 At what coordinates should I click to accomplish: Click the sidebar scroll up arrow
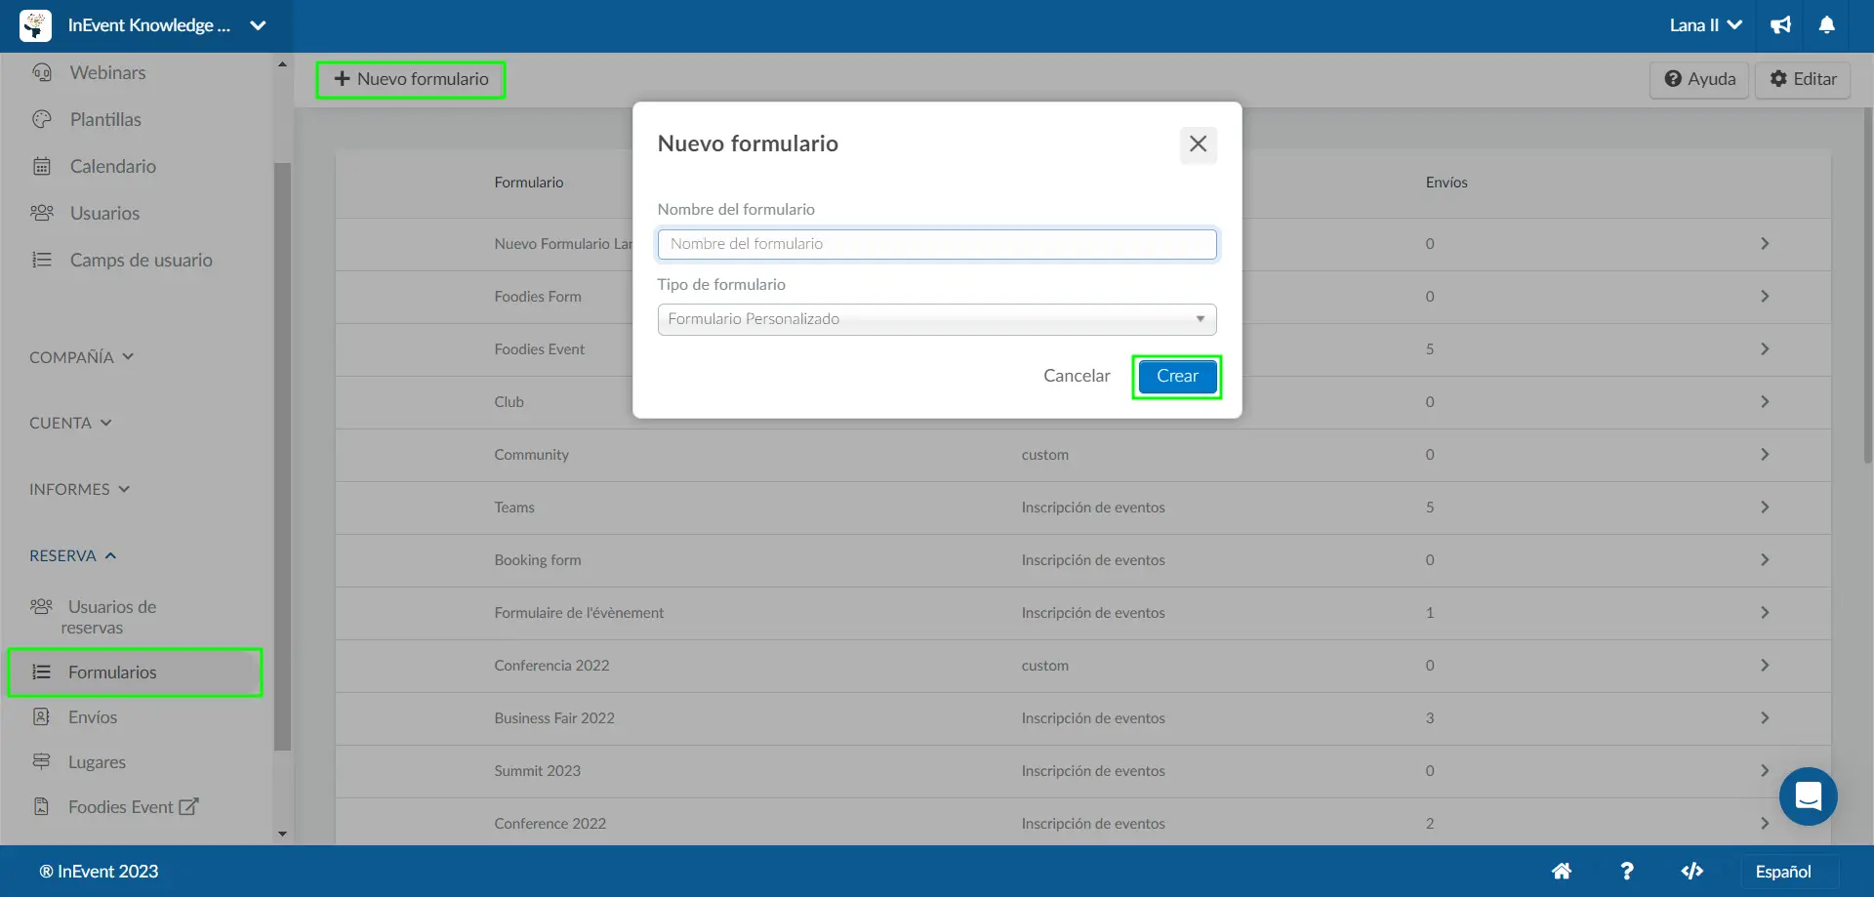[283, 64]
